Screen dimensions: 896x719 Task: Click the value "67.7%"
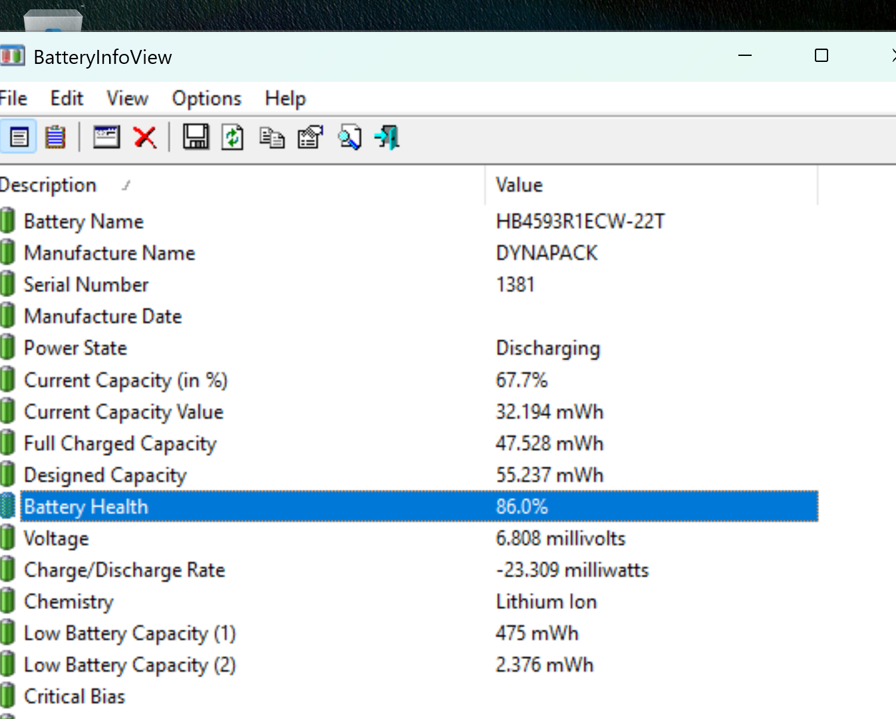[522, 379]
